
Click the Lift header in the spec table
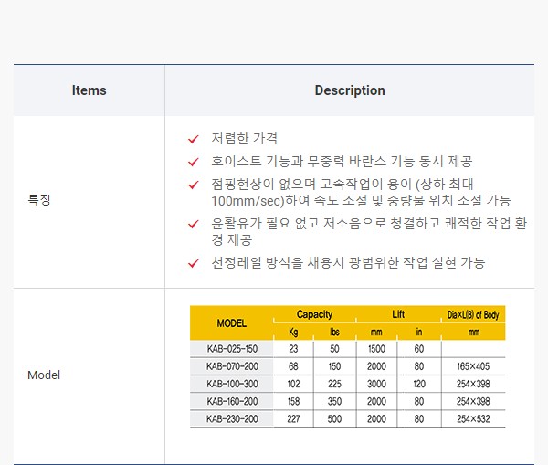(x=398, y=314)
